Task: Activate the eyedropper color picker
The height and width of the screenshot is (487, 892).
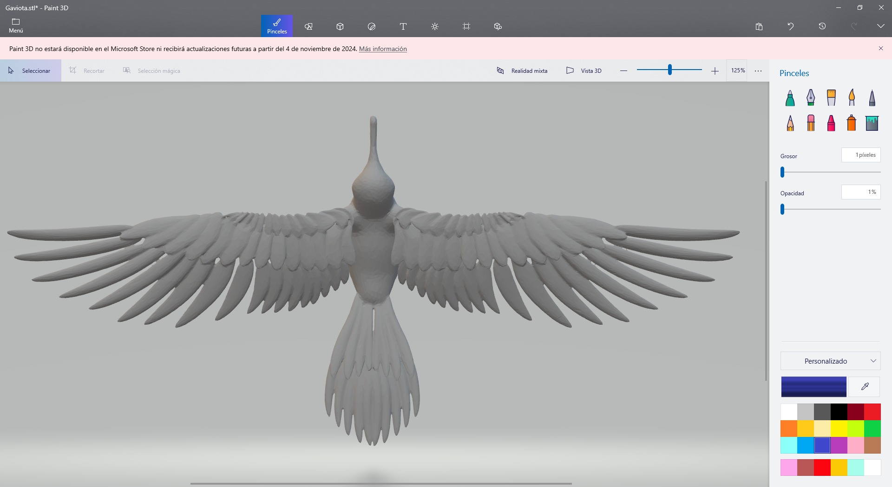Action: tap(865, 387)
